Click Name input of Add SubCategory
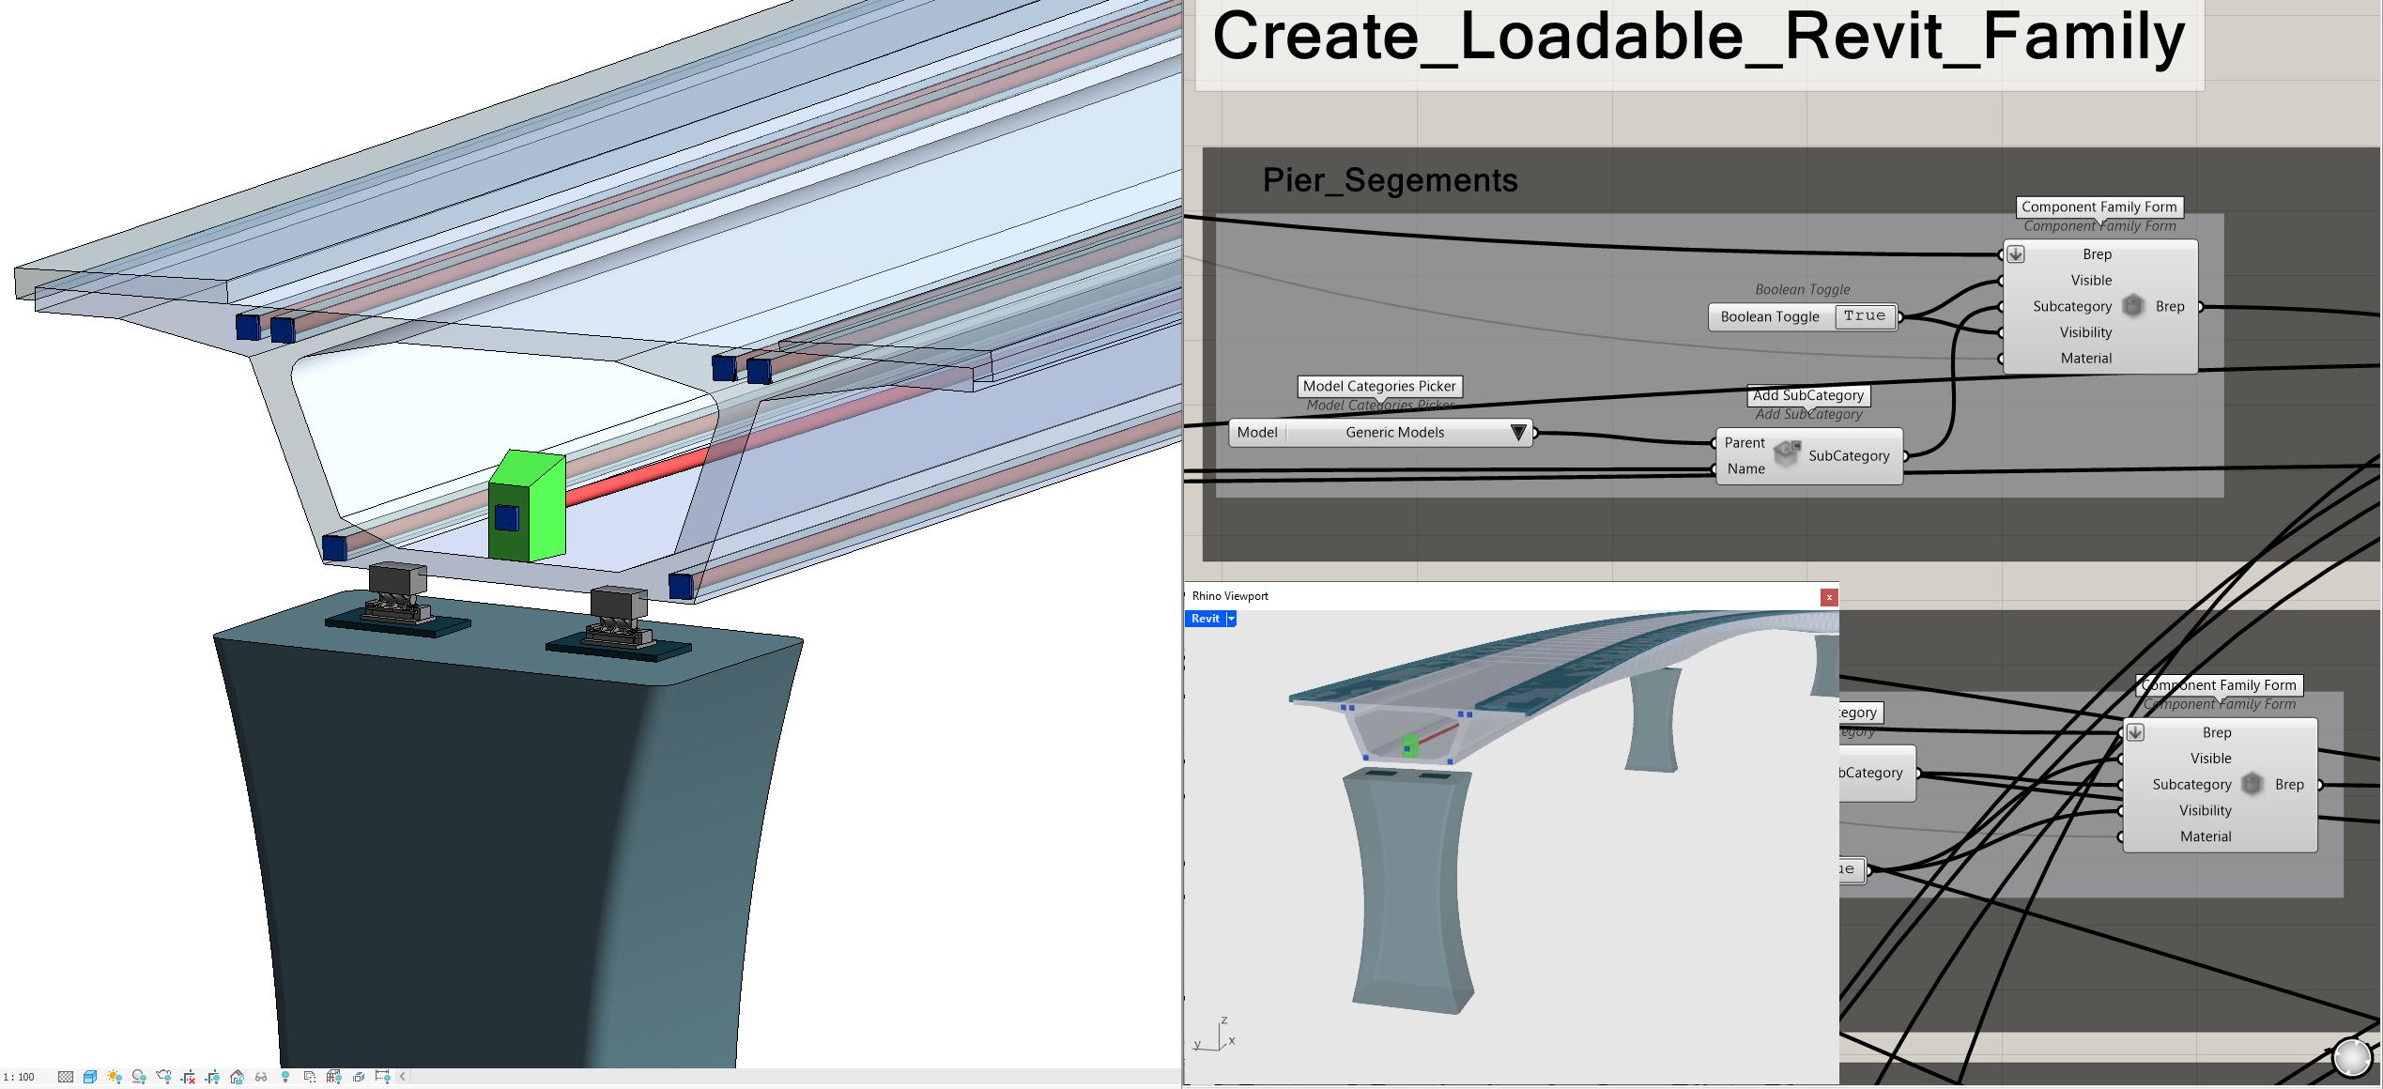 coord(1745,468)
